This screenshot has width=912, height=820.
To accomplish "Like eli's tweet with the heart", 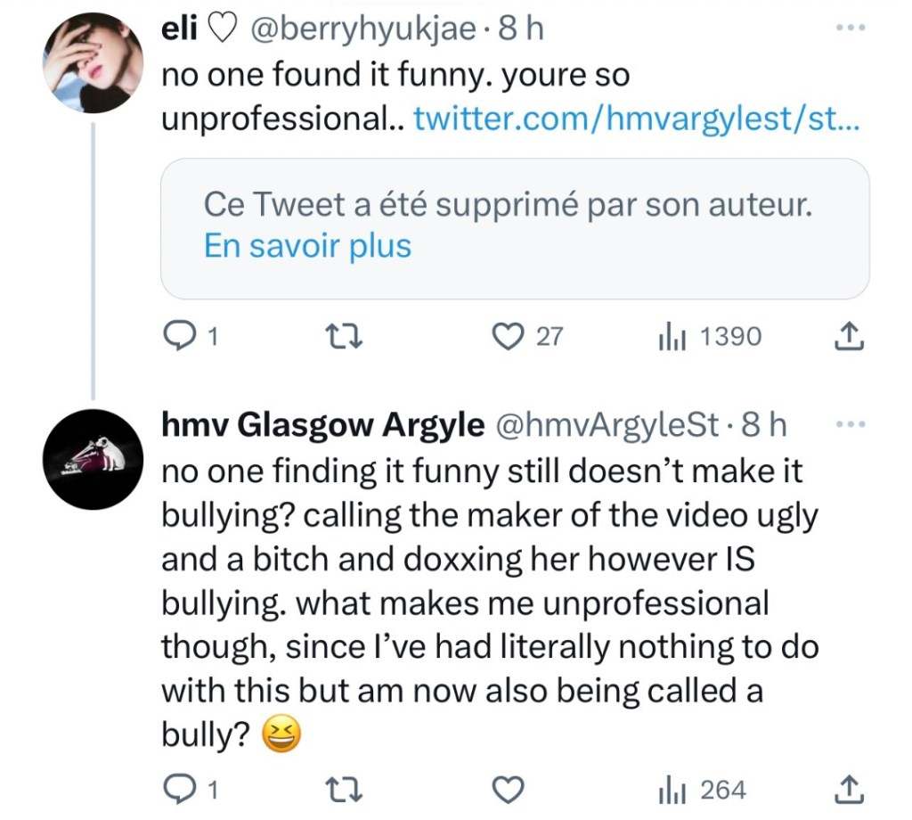I will [x=508, y=336].
